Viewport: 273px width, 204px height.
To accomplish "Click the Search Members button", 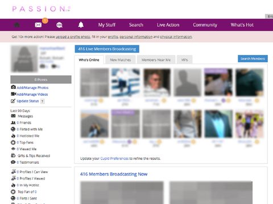I will (x=253, y=59).
